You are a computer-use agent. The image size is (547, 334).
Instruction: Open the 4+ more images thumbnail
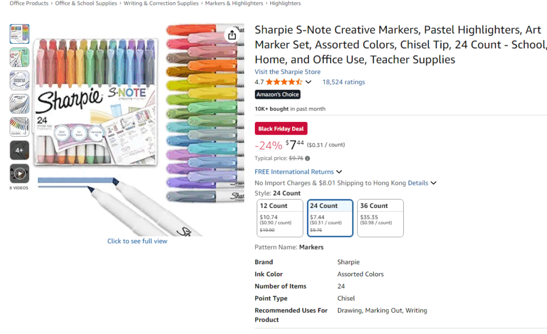(x=19, y=150)
